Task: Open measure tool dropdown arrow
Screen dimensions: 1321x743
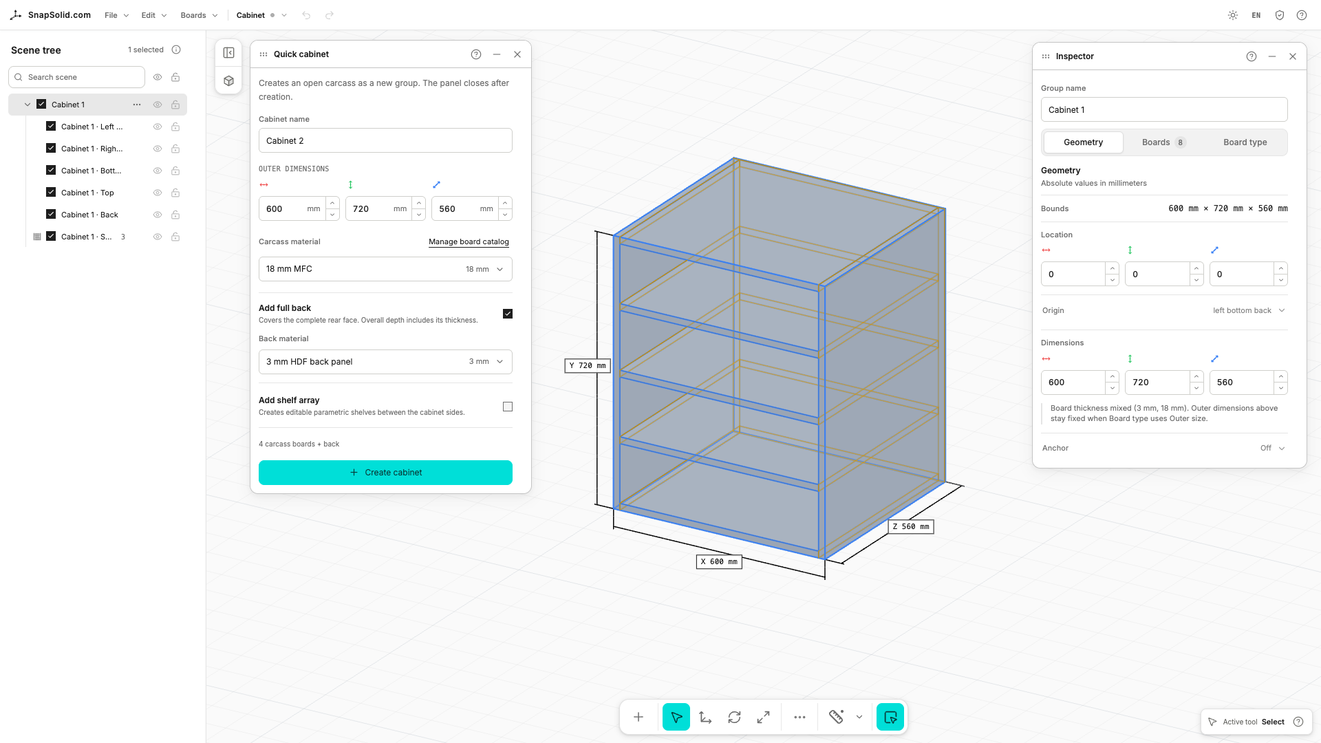Action: coord(859,718)
